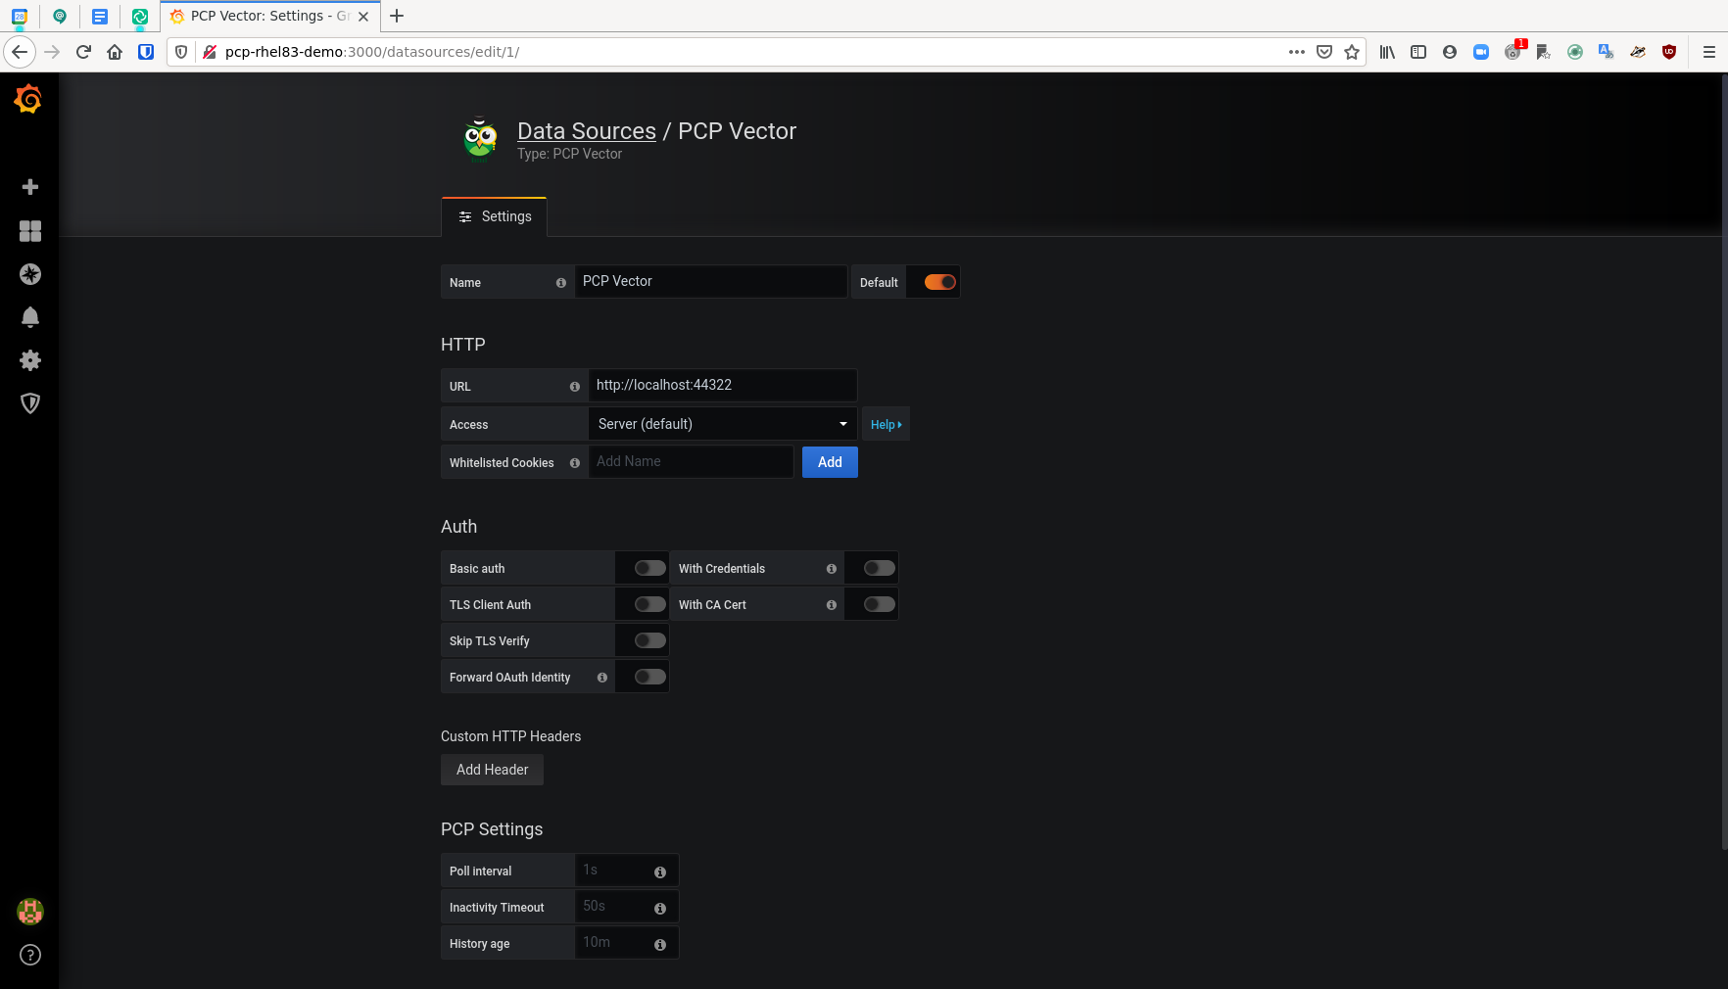Click the Help question mark icon
This screenshot has height=989, width=1728.
(x=29, y=955)
